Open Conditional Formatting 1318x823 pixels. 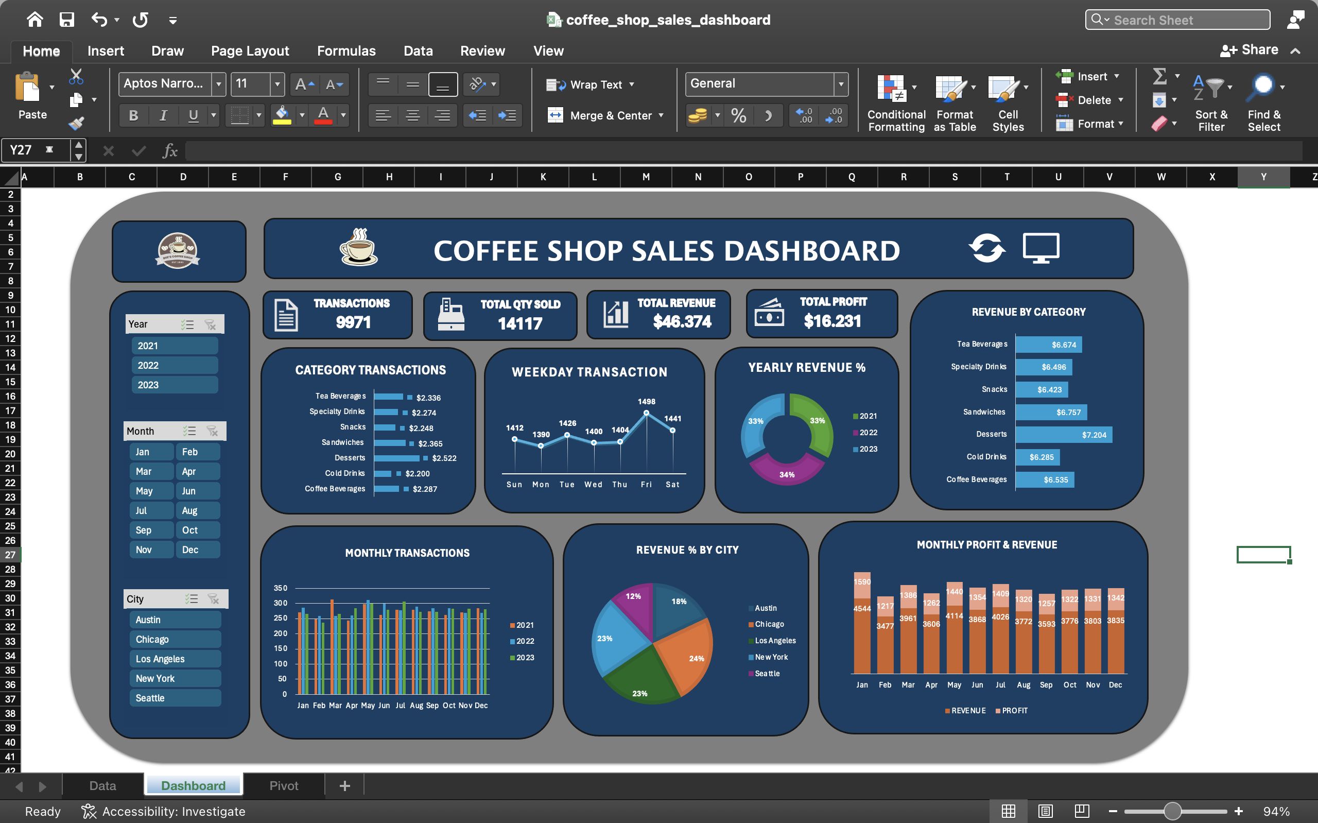pyautogui.click(x=896, y=102)
